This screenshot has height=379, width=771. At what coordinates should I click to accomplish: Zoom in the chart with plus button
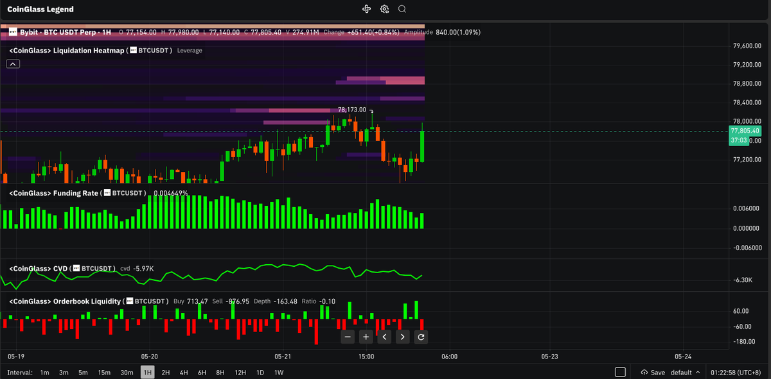pyautogui.click(x=366, y=337)
